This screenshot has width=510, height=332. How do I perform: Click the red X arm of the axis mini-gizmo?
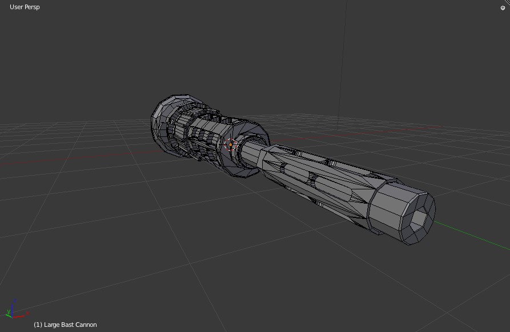[18, 316]
